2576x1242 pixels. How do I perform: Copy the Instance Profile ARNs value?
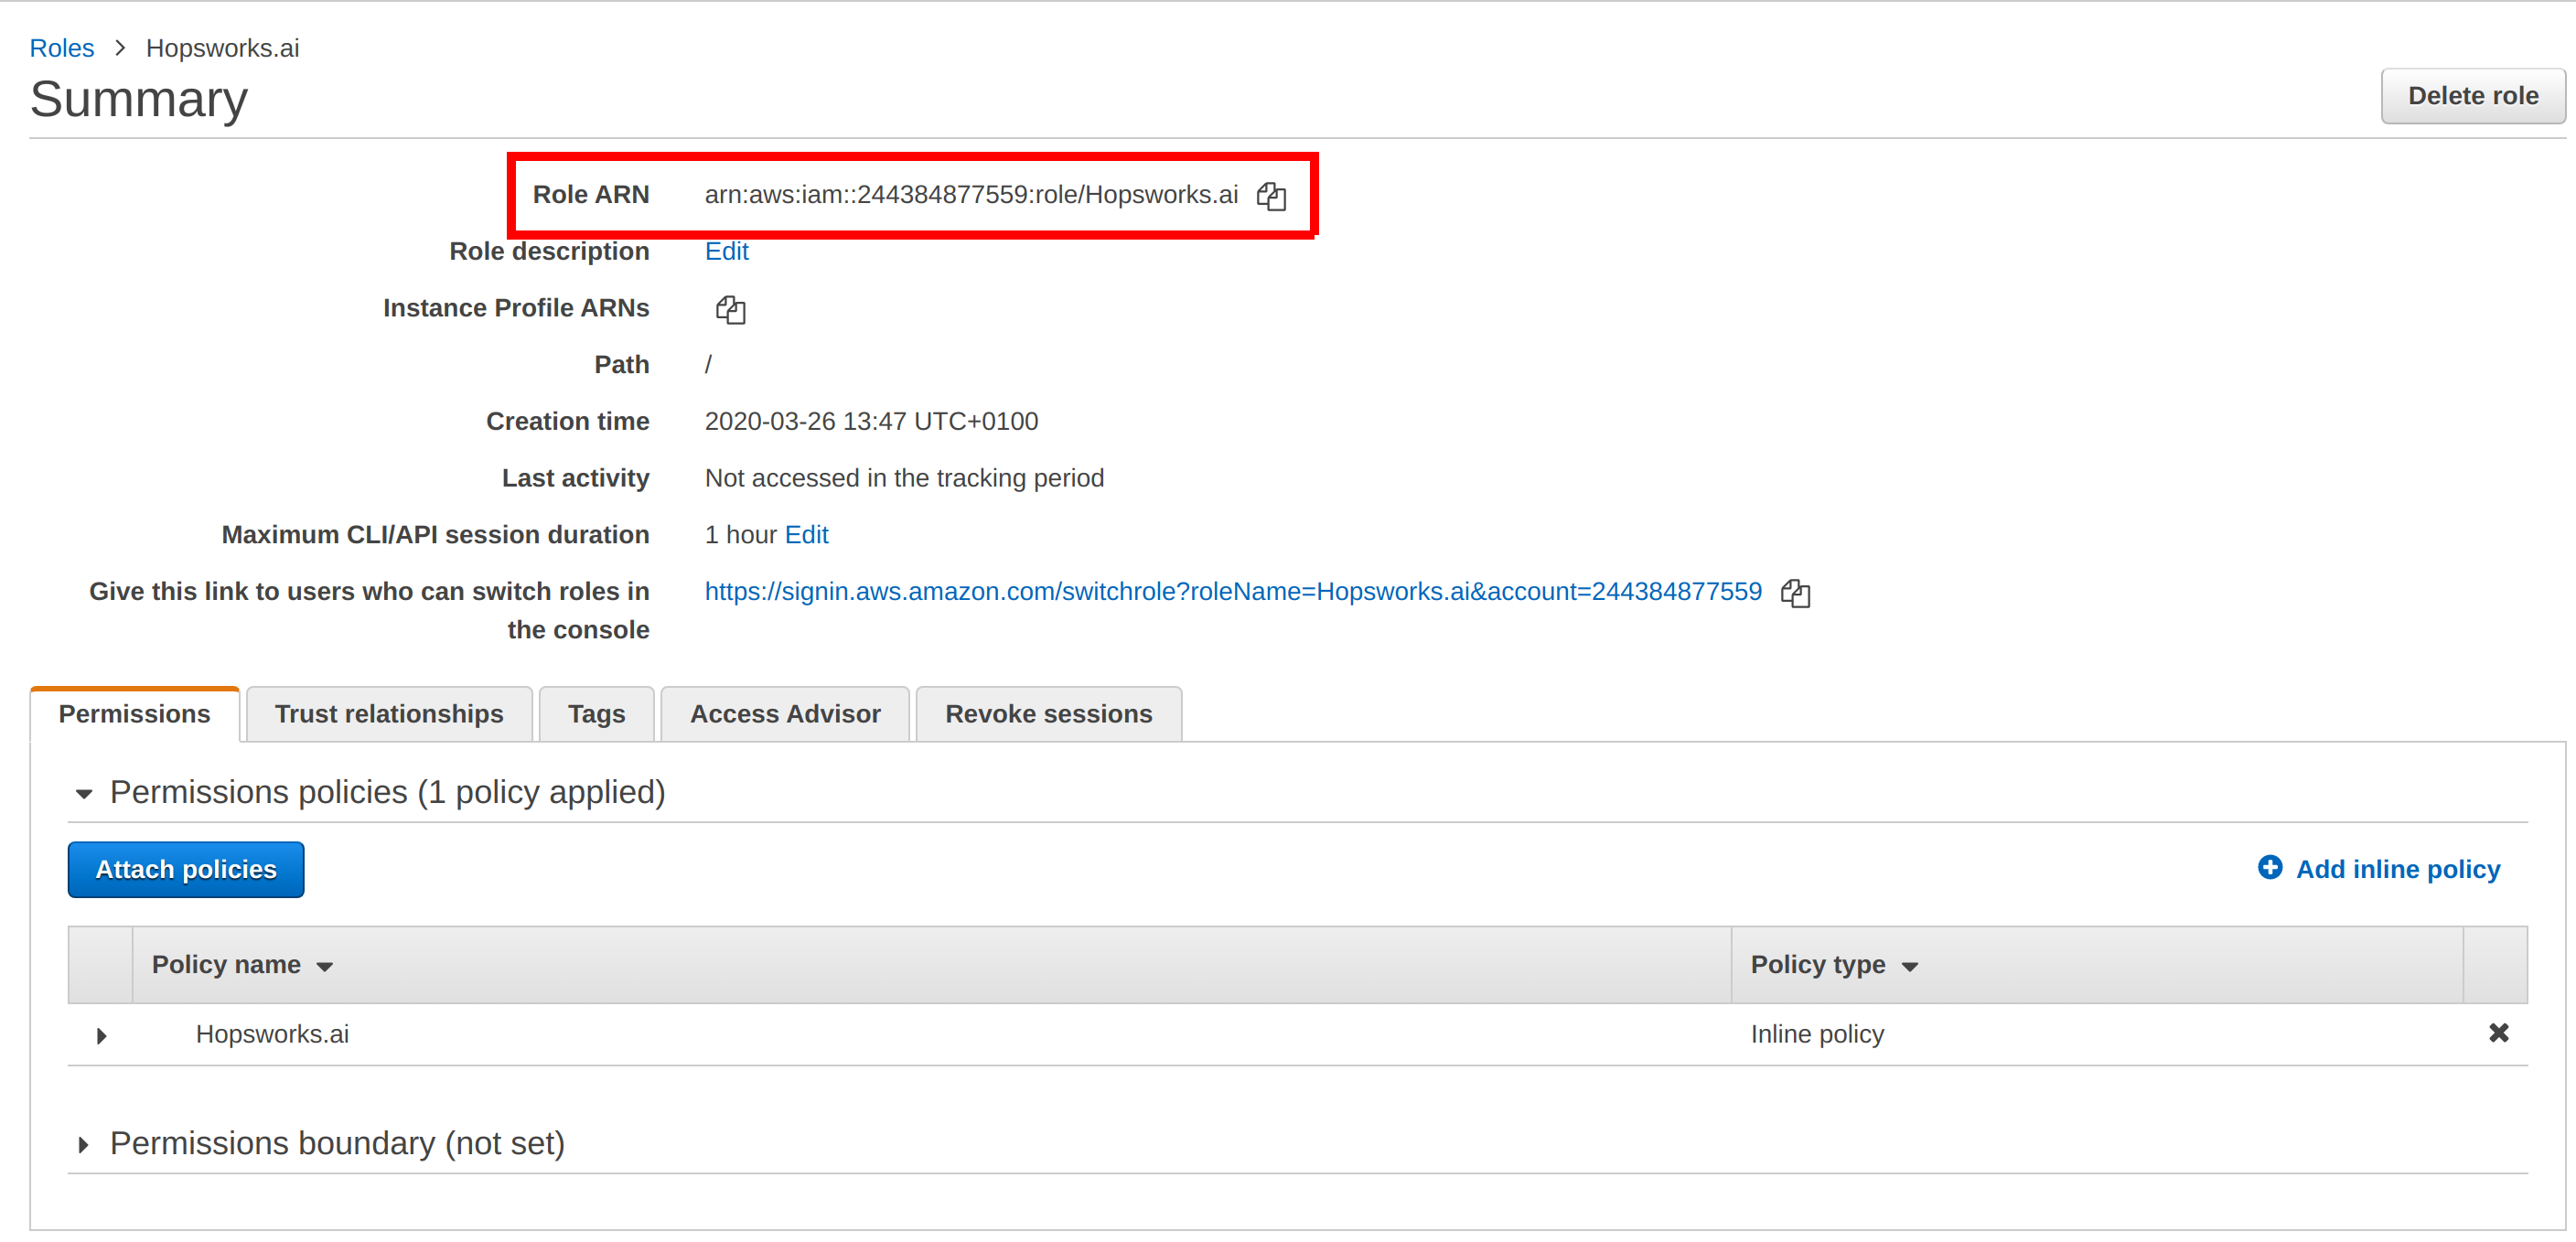pyautogui.click(x=730, y=310)
